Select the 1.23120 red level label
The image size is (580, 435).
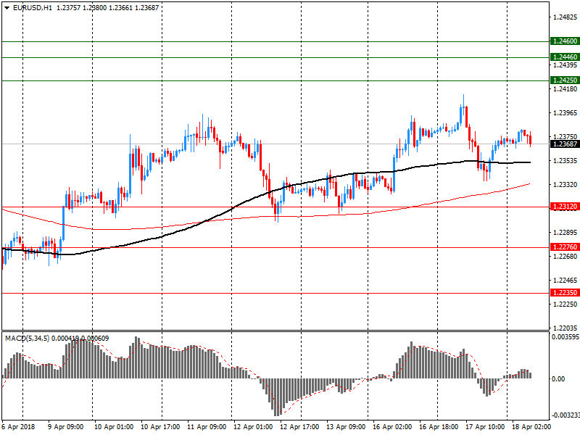tap(565, 207)
